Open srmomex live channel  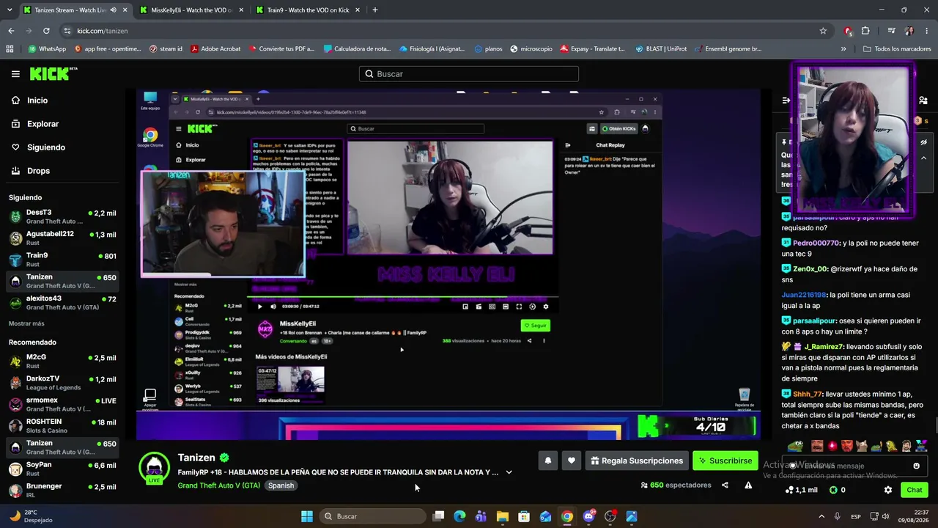click(63, 404)
